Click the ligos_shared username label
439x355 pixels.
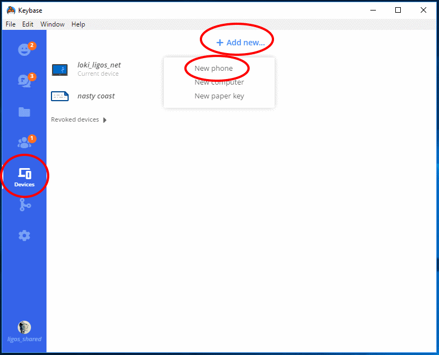point(24,339)
